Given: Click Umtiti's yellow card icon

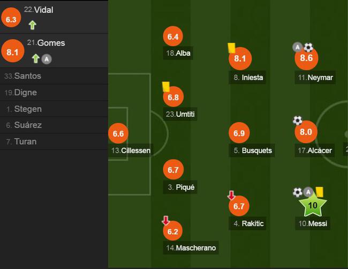Looking at the screenshot, I should (165, 86).
